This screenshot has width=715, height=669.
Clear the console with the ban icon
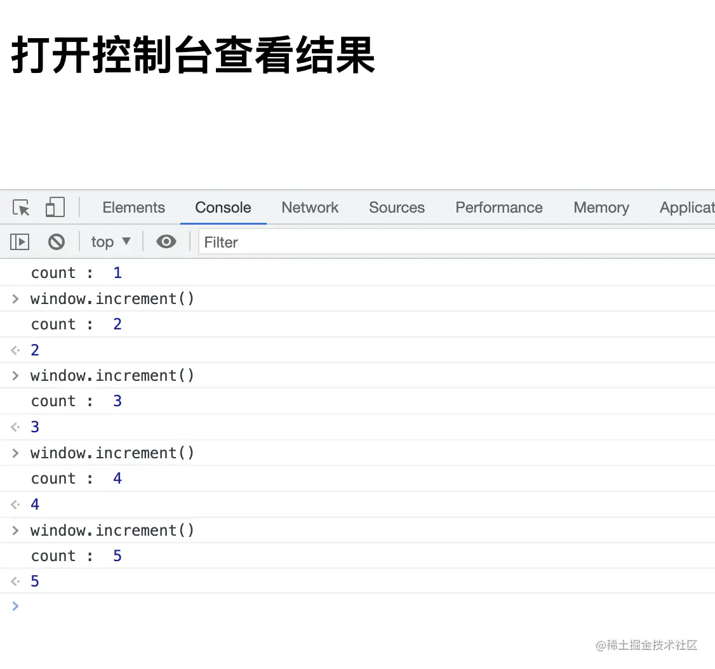(57, 242)
